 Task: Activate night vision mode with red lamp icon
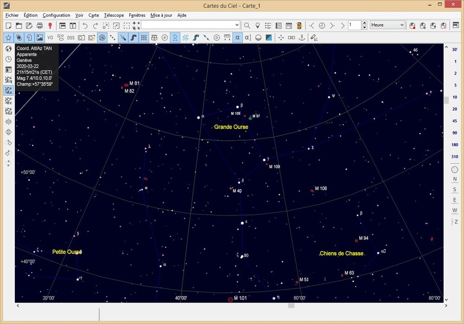pos(50,26)
